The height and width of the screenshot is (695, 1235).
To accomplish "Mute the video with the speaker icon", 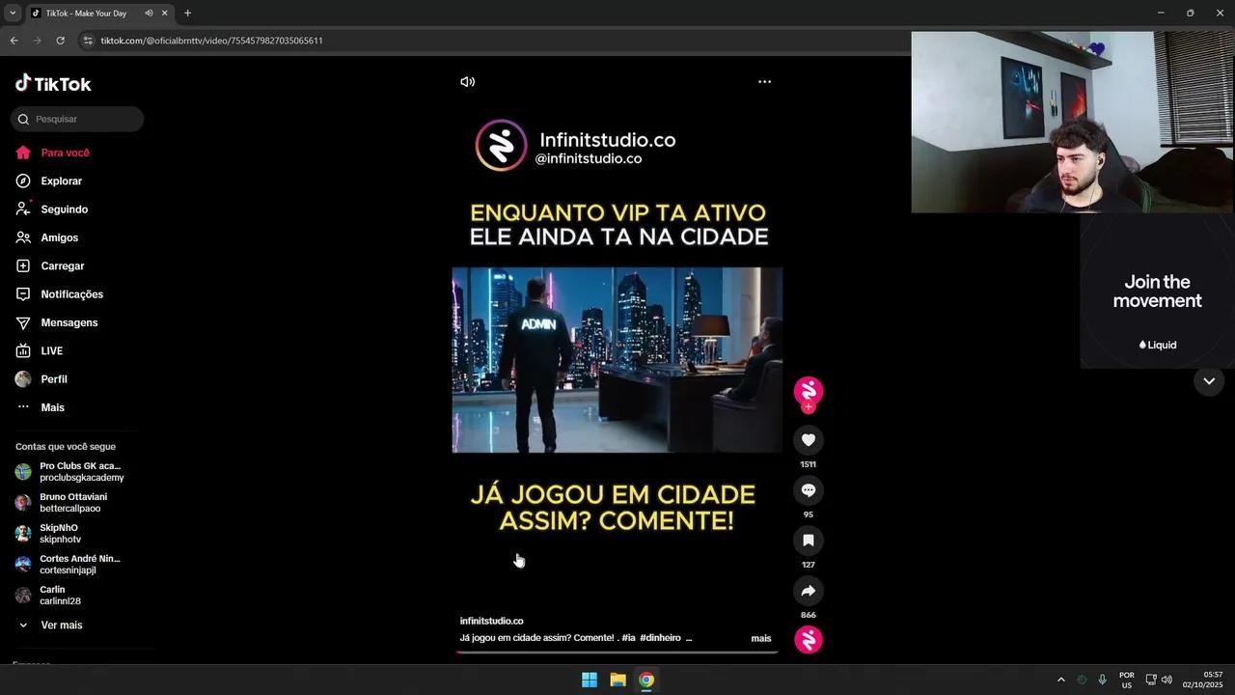I will 468,82.
